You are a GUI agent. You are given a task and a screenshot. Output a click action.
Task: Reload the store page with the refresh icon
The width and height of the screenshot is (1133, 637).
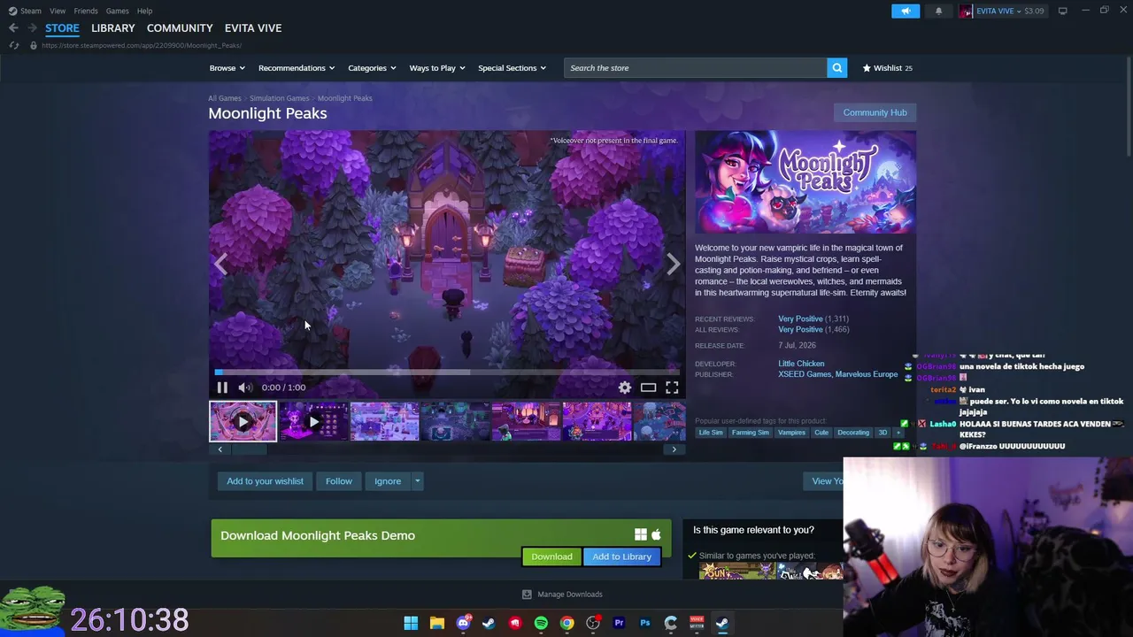click(13, 45)
